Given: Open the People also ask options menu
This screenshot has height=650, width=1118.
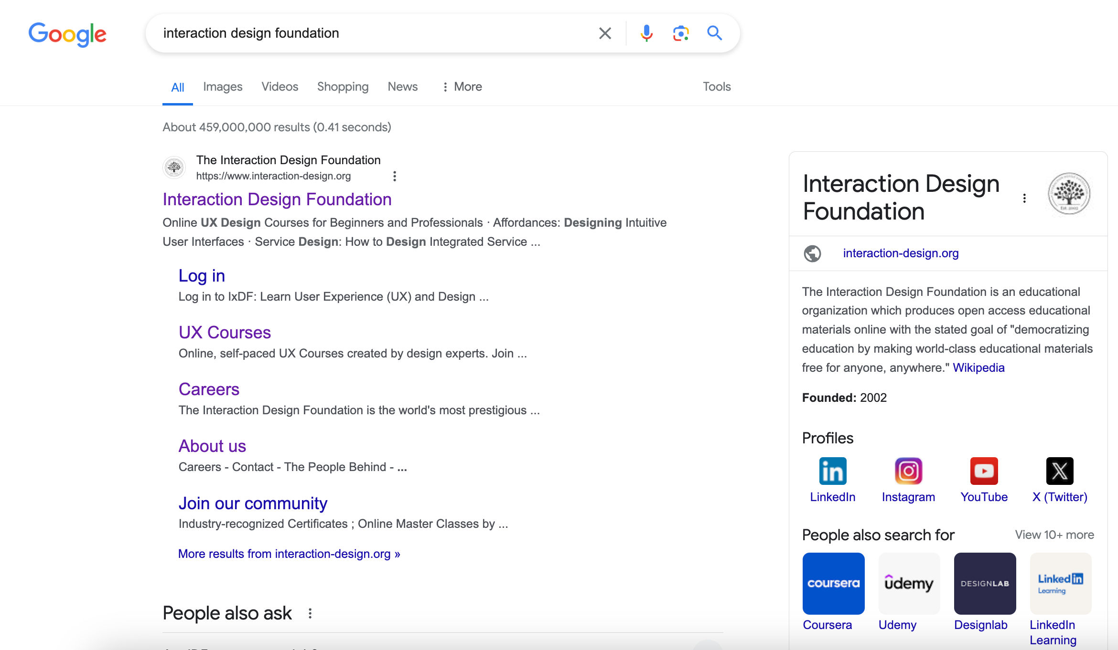Looking at the screenshot, I should click(311, 613).
